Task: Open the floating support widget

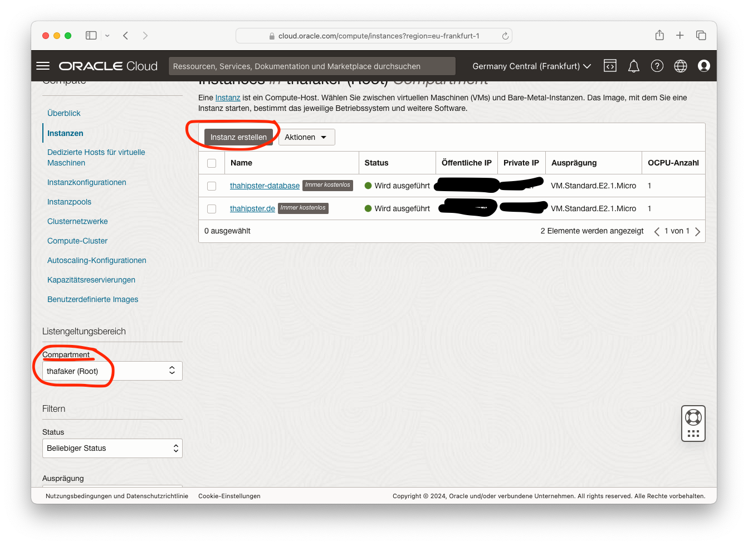Action: pos(693,422)
